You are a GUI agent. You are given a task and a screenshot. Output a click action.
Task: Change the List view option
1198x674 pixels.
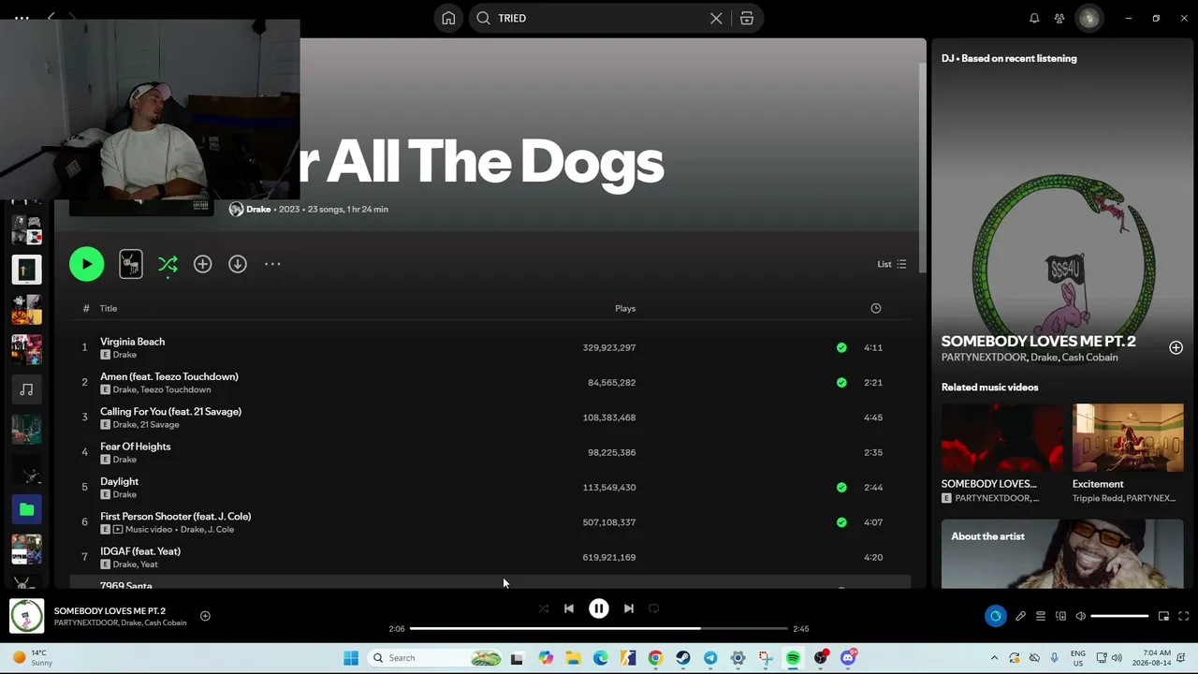[891, 264]
